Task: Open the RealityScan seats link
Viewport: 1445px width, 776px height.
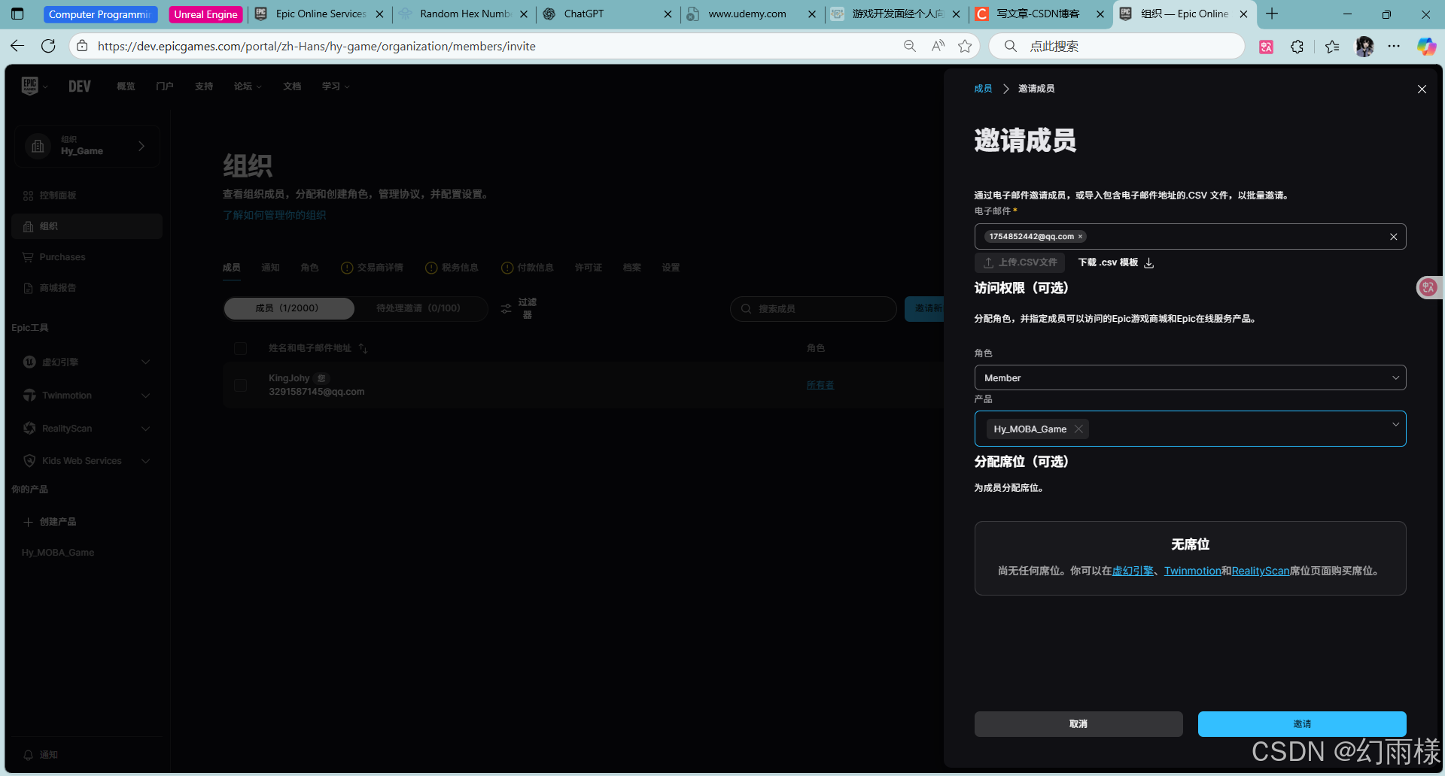Action: [x=1261, y=571]
